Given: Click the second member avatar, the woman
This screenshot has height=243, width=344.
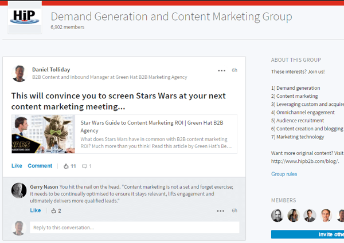Looking at the screenshot, I should tap(294, 216).
